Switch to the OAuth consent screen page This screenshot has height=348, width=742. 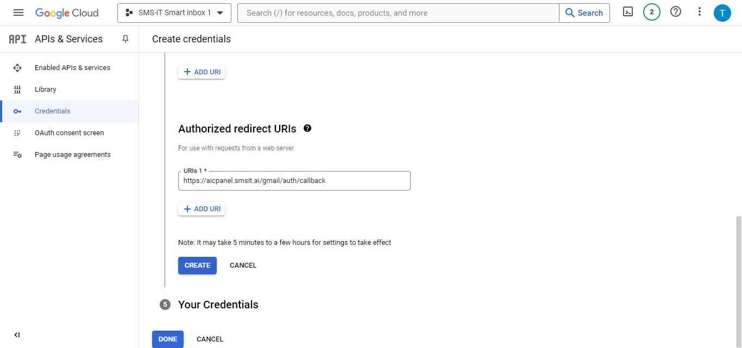click(x=69, y=132)
